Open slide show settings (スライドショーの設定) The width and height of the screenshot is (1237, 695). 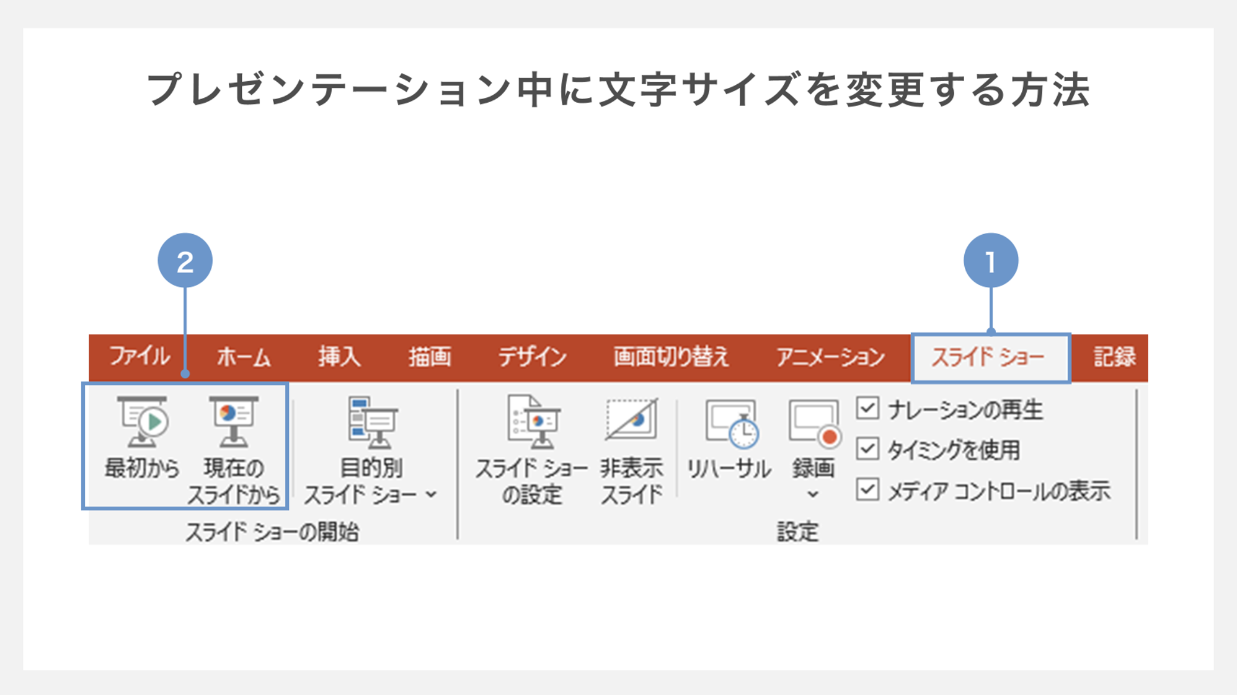531,450
